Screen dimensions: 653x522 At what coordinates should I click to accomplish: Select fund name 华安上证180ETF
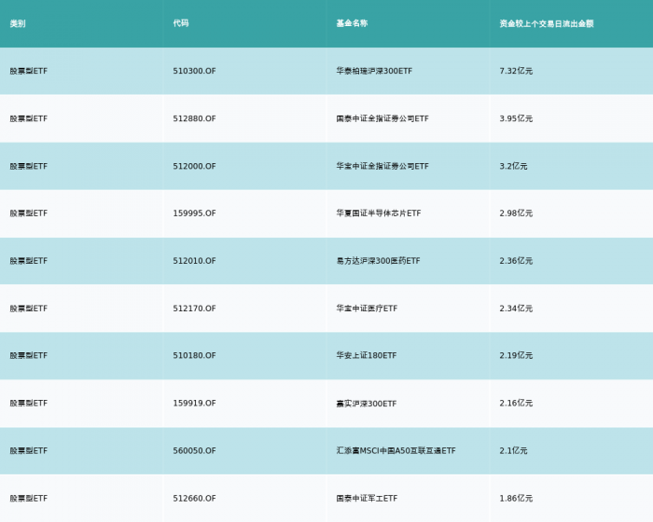[367, 355]
